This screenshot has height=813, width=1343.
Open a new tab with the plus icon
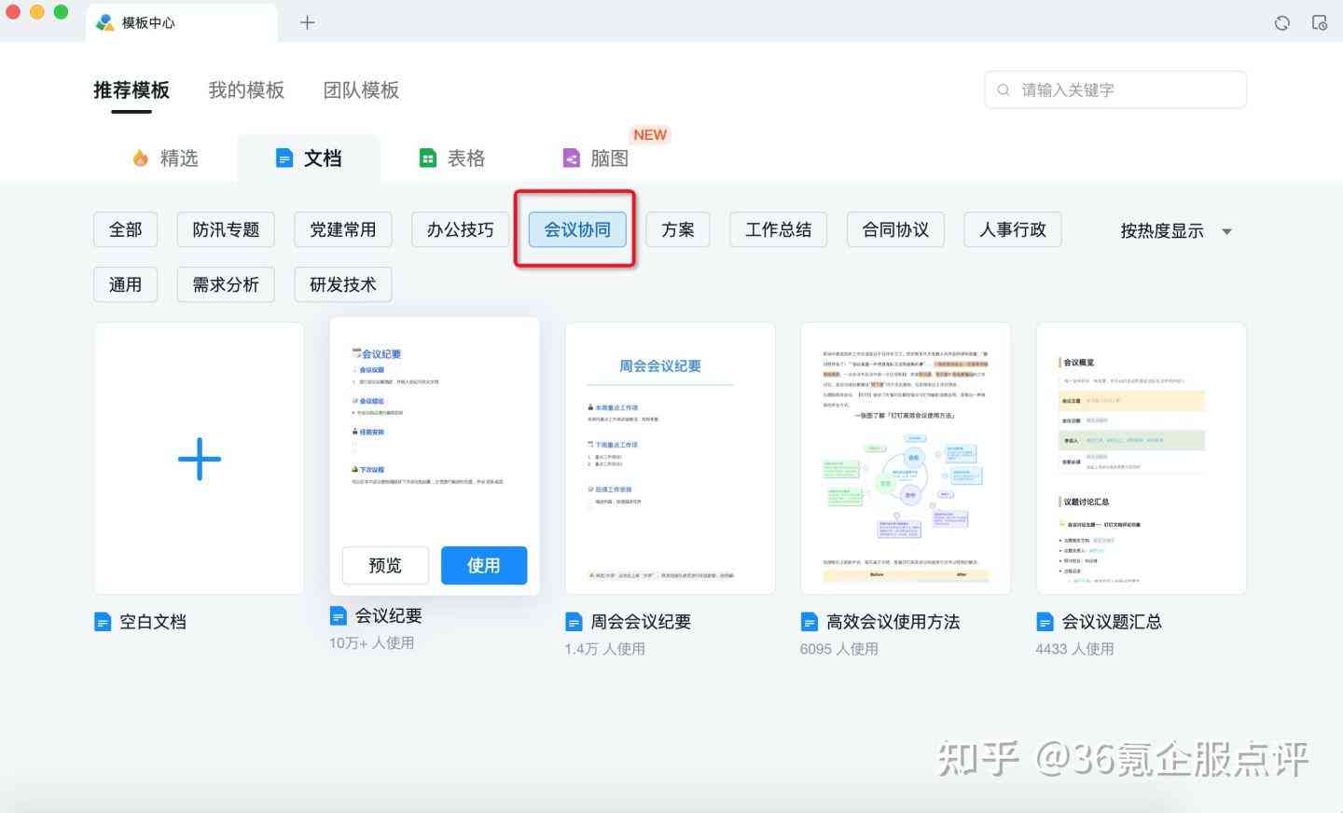coord(307,22)
